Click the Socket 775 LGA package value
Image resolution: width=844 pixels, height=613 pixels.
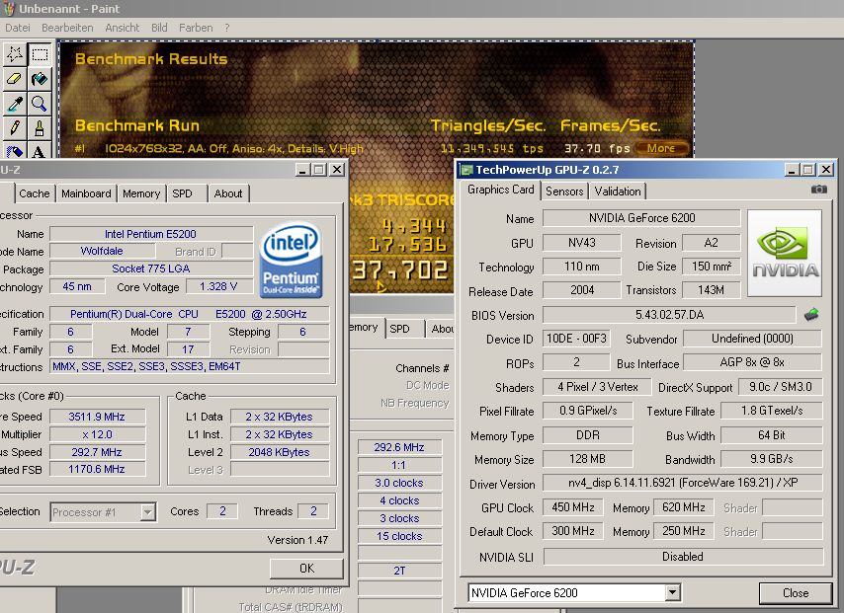point(150,268)
